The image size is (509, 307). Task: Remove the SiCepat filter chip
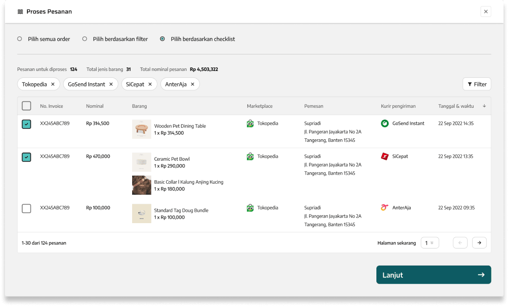150,84
